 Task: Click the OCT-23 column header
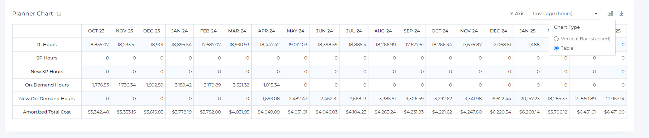coord(96,31)
